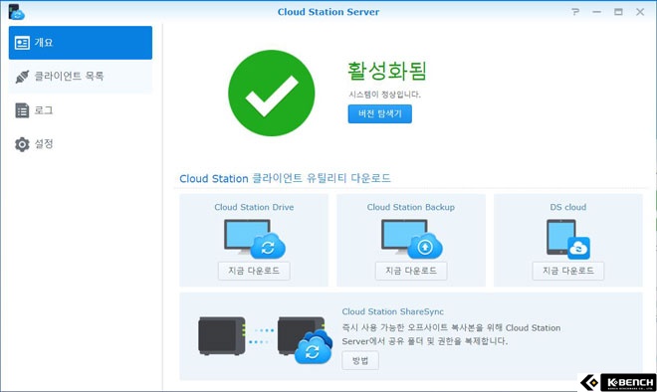Open the 설정 settings tab
This screenshot has width=657, height=392.
coord(81,144)
